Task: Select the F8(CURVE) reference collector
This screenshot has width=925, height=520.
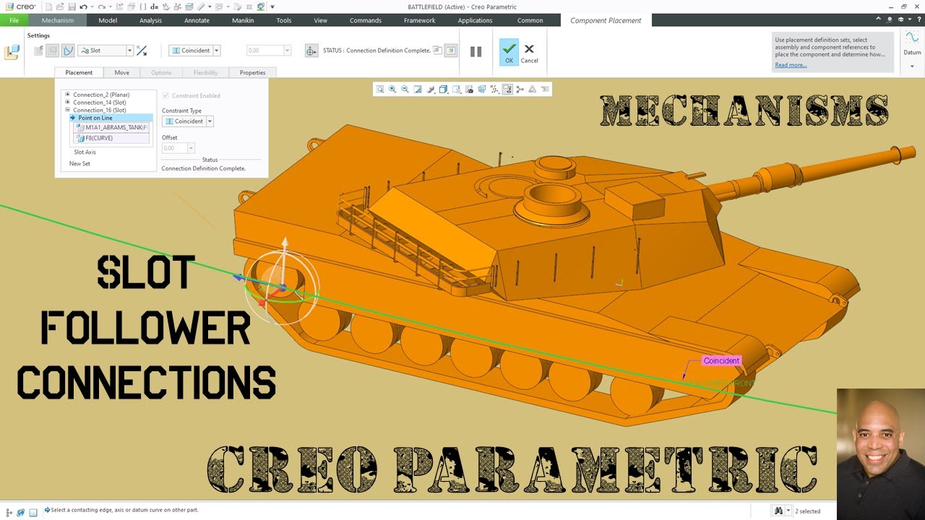Action: [112, 138]
